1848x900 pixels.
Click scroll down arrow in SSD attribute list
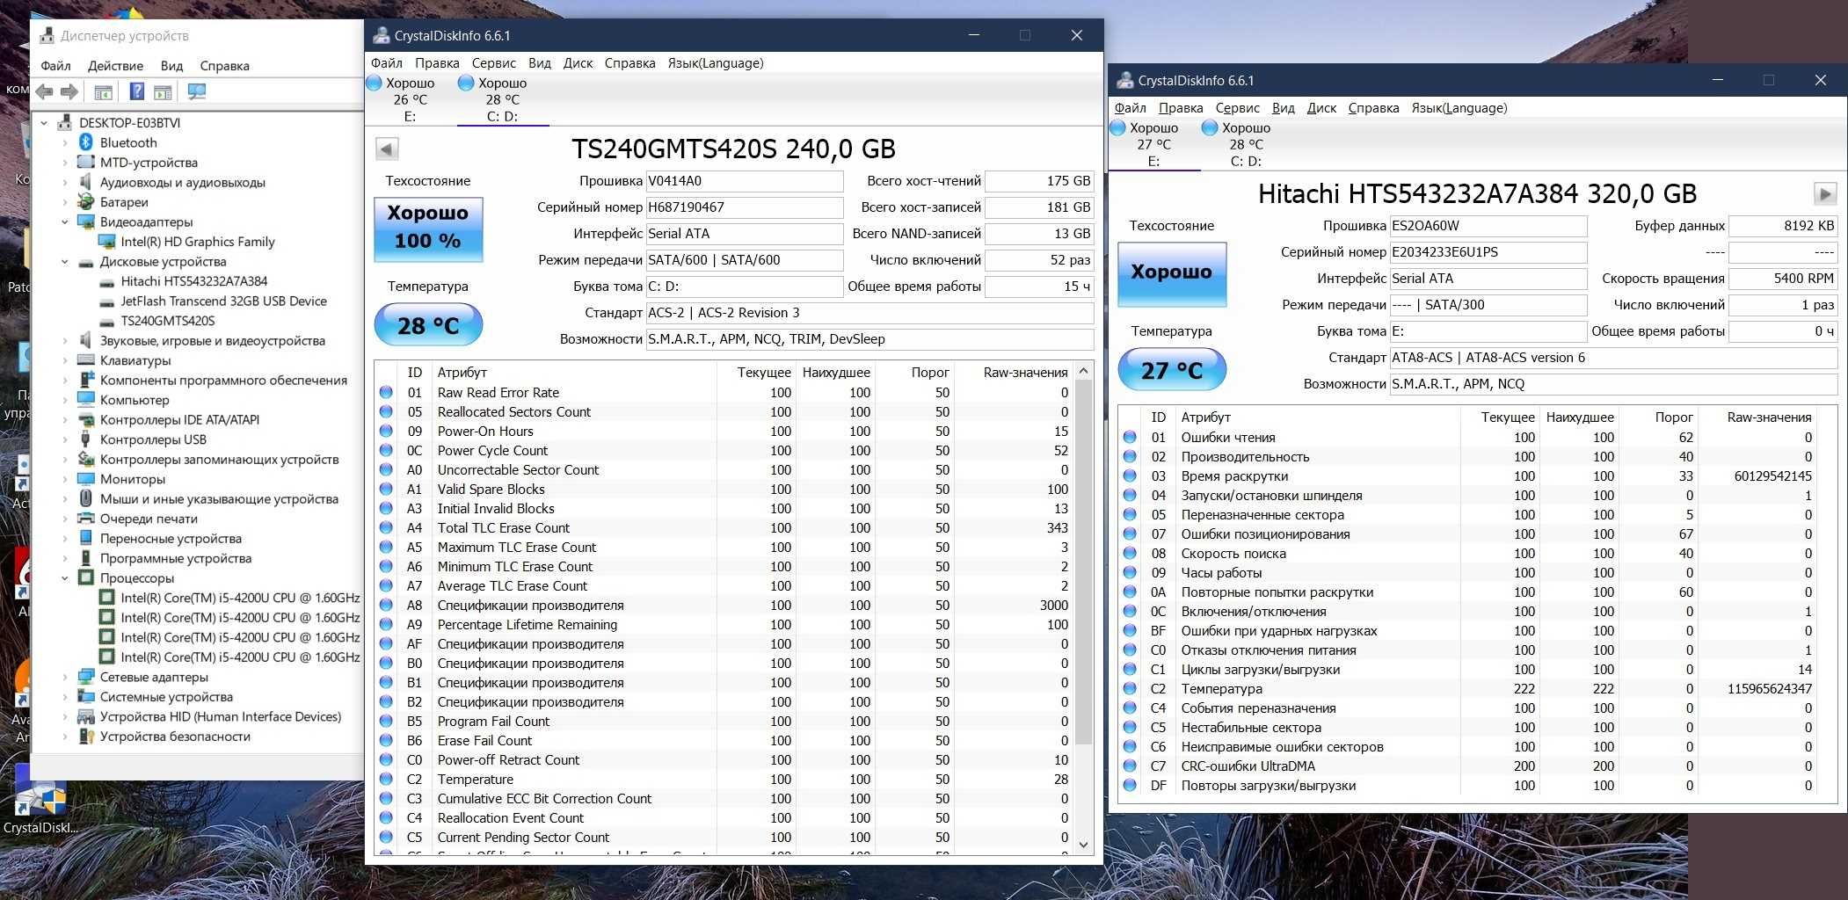point(1084,845)
